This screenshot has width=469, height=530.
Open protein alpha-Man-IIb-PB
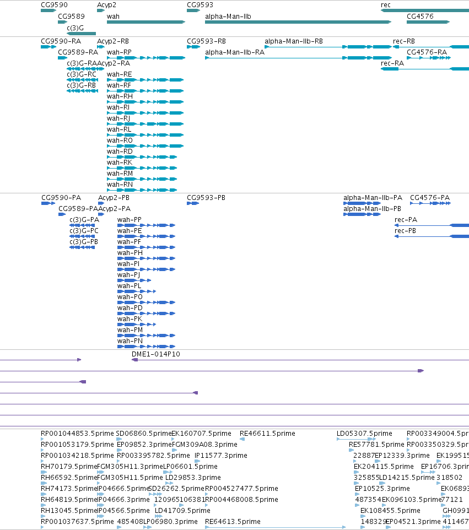click(x=373, y=209)
